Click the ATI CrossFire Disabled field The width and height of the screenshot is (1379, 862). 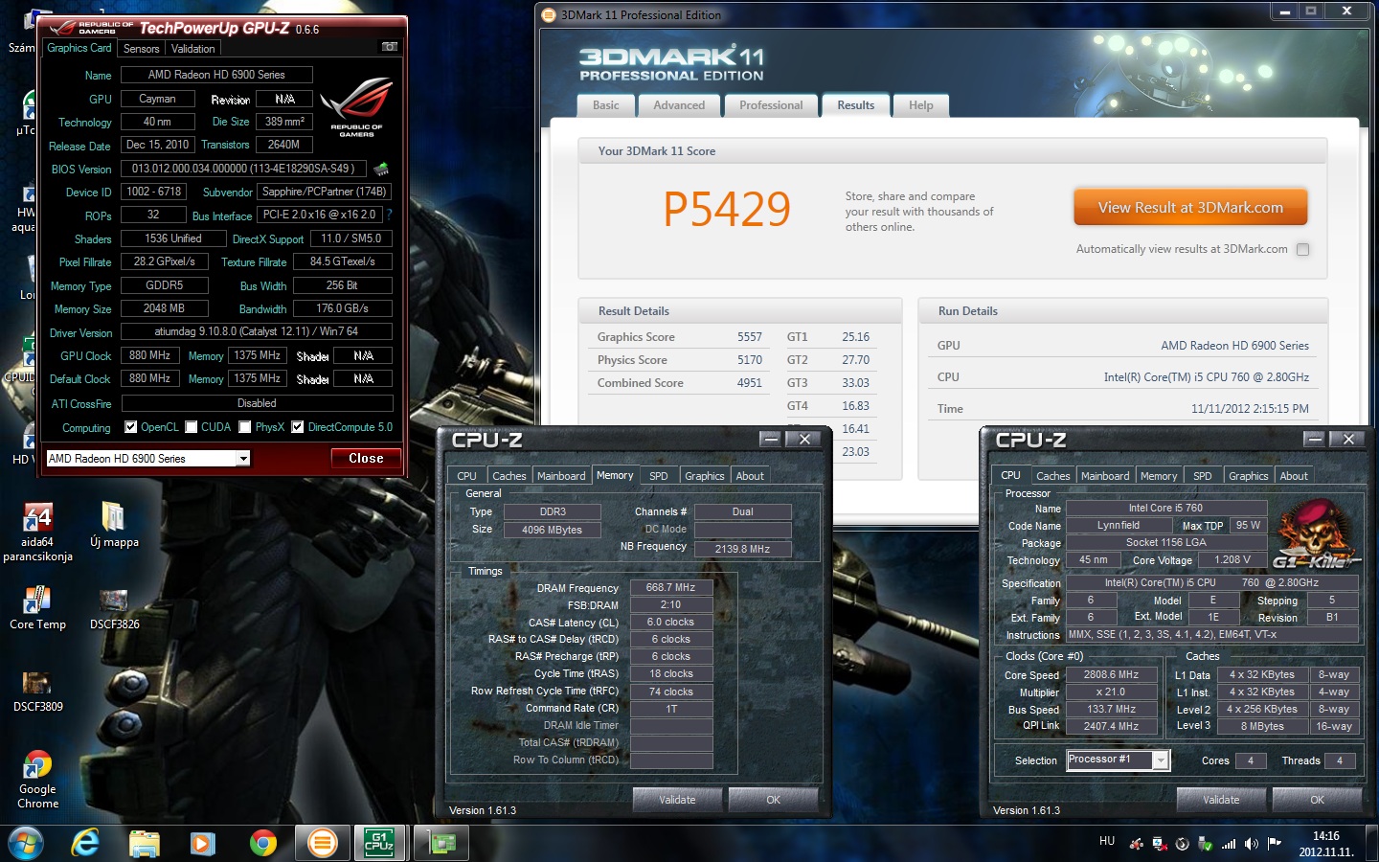257,404
